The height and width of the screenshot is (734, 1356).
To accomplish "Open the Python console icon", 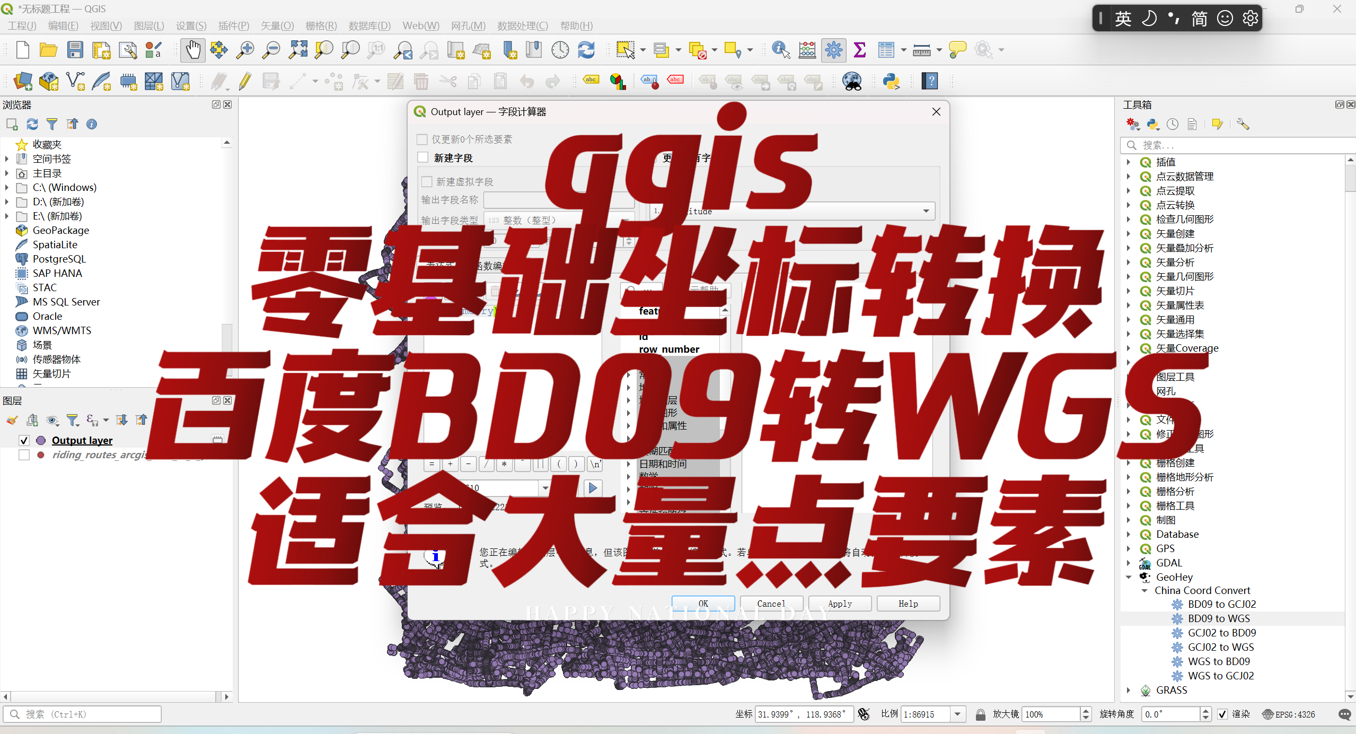I will point(891,81).
